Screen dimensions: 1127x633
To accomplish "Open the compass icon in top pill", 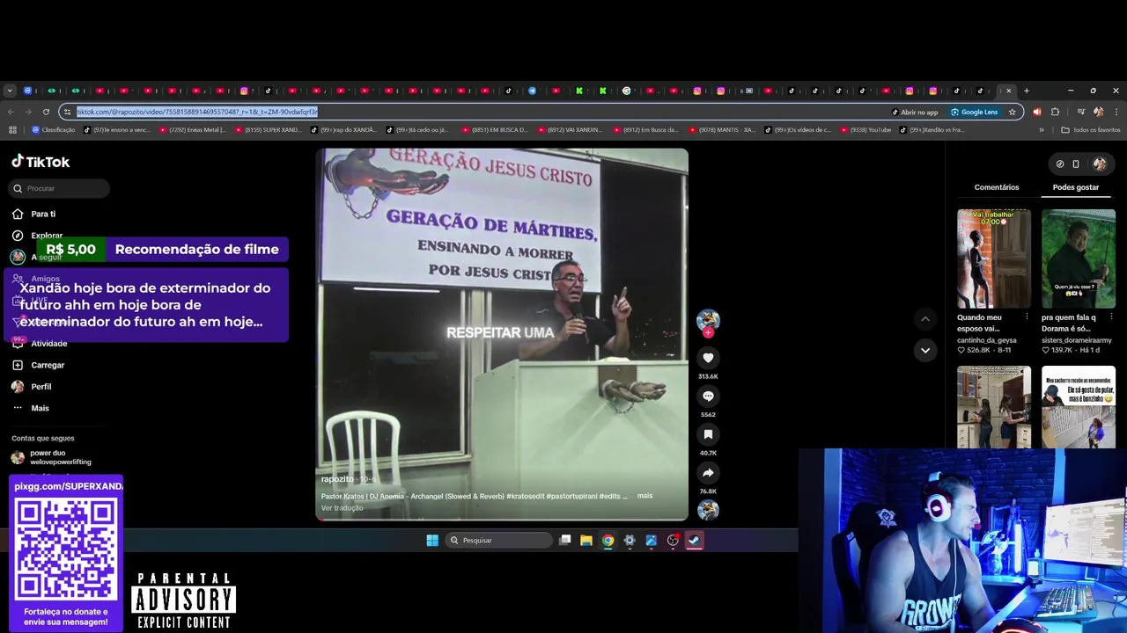I will coord(1060,164).
